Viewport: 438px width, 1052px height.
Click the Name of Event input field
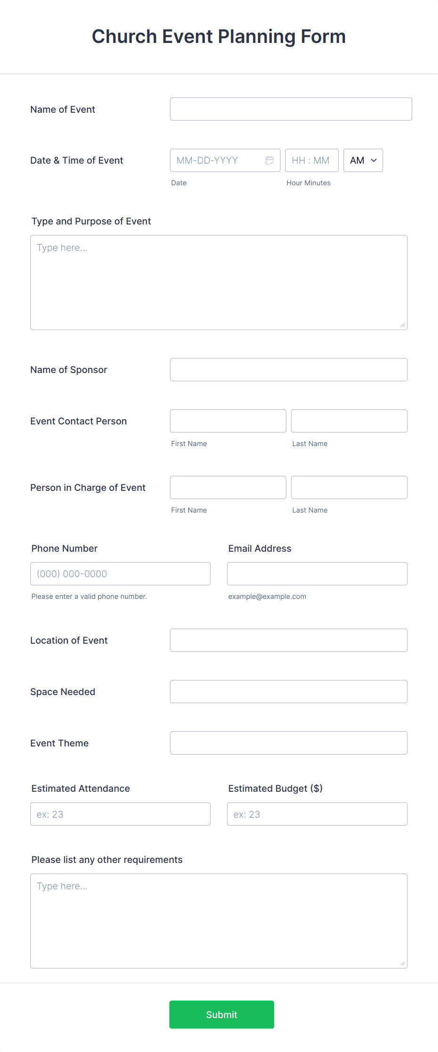click(x=290, y=108)
